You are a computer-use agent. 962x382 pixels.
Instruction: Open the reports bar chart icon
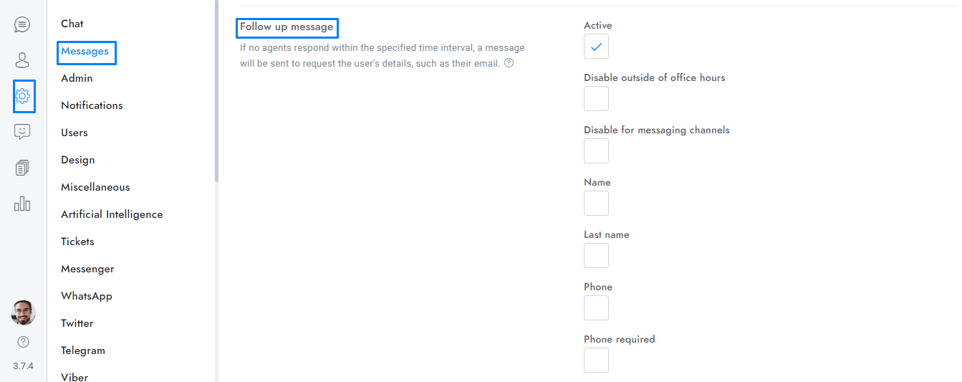point(22,204)
